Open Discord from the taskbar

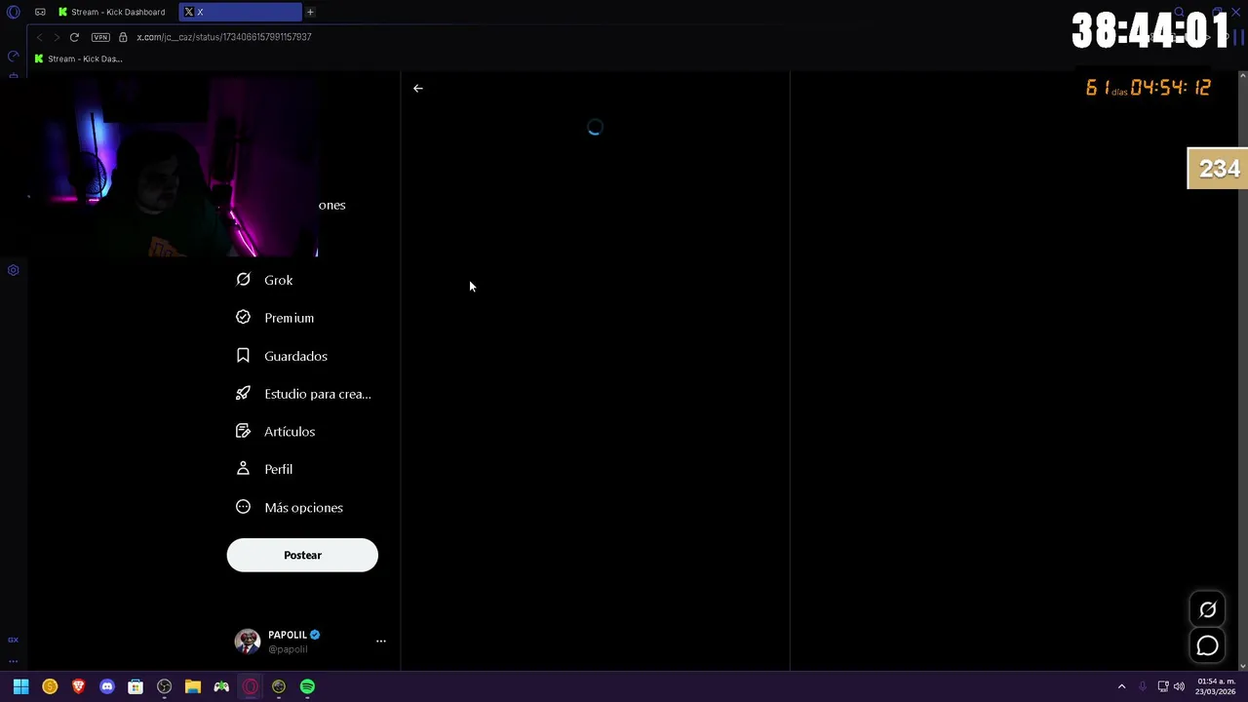(107, 686)
